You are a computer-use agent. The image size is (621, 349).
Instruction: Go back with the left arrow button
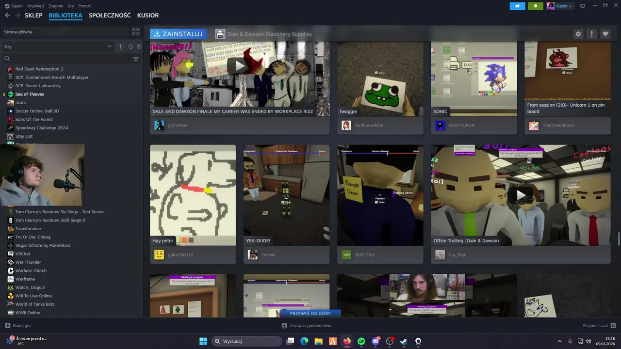coord(7,16)
